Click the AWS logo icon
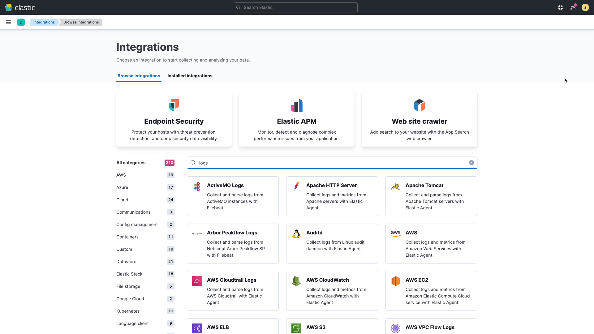 point(396,233)
